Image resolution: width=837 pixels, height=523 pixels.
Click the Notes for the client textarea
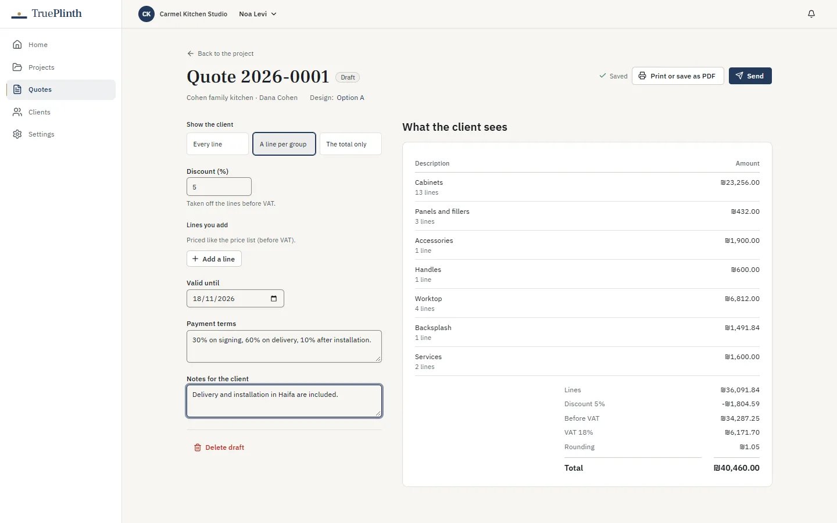click(x=284, y=401)
